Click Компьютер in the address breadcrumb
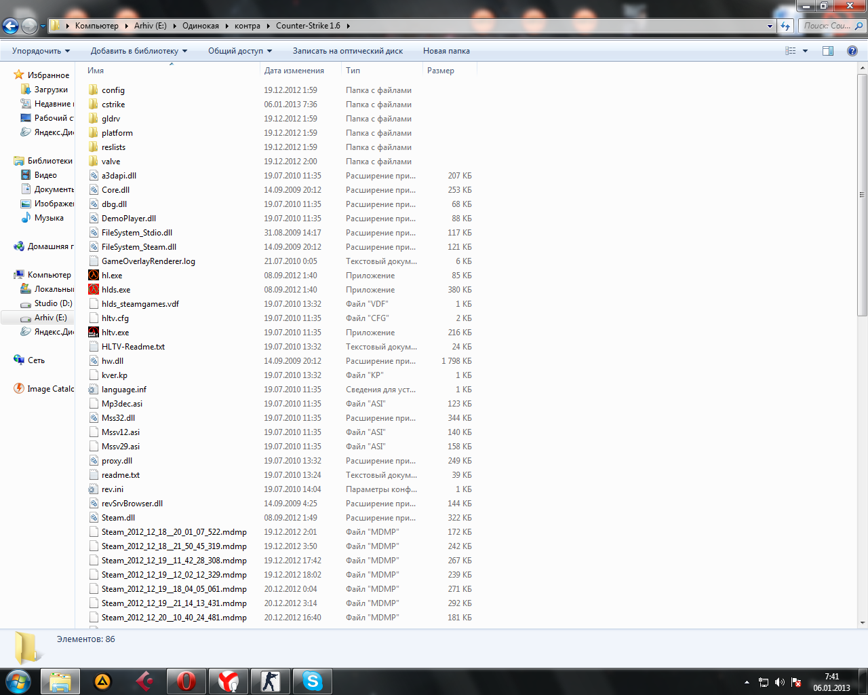 pyautogui.click(x=96, y=26)
